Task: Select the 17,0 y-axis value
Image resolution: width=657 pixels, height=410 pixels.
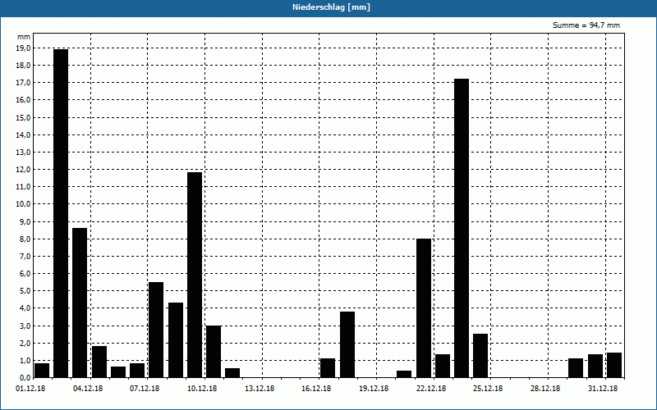Action: click(x=23, y=83)
